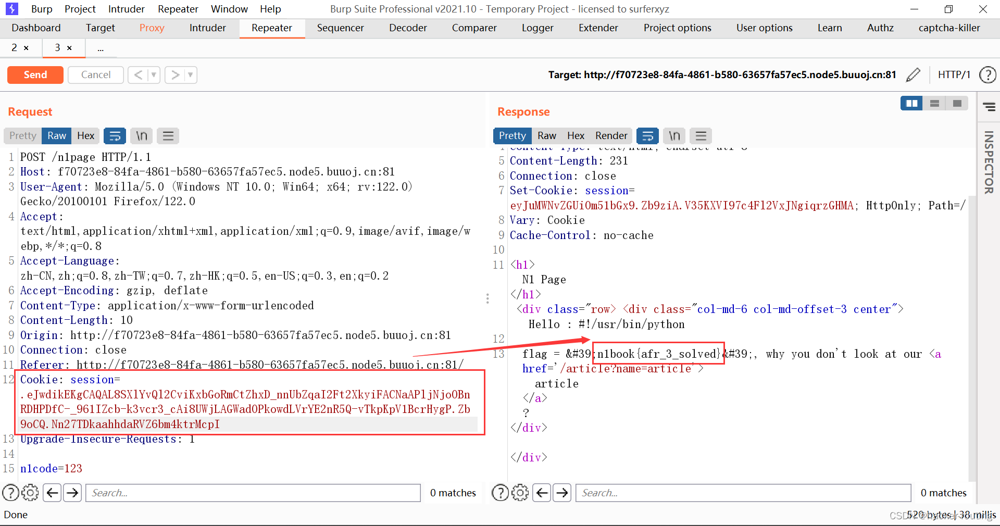Open the captcha-killer extension tab
This screenshot has width=1000, height=526.
[949, 28]
